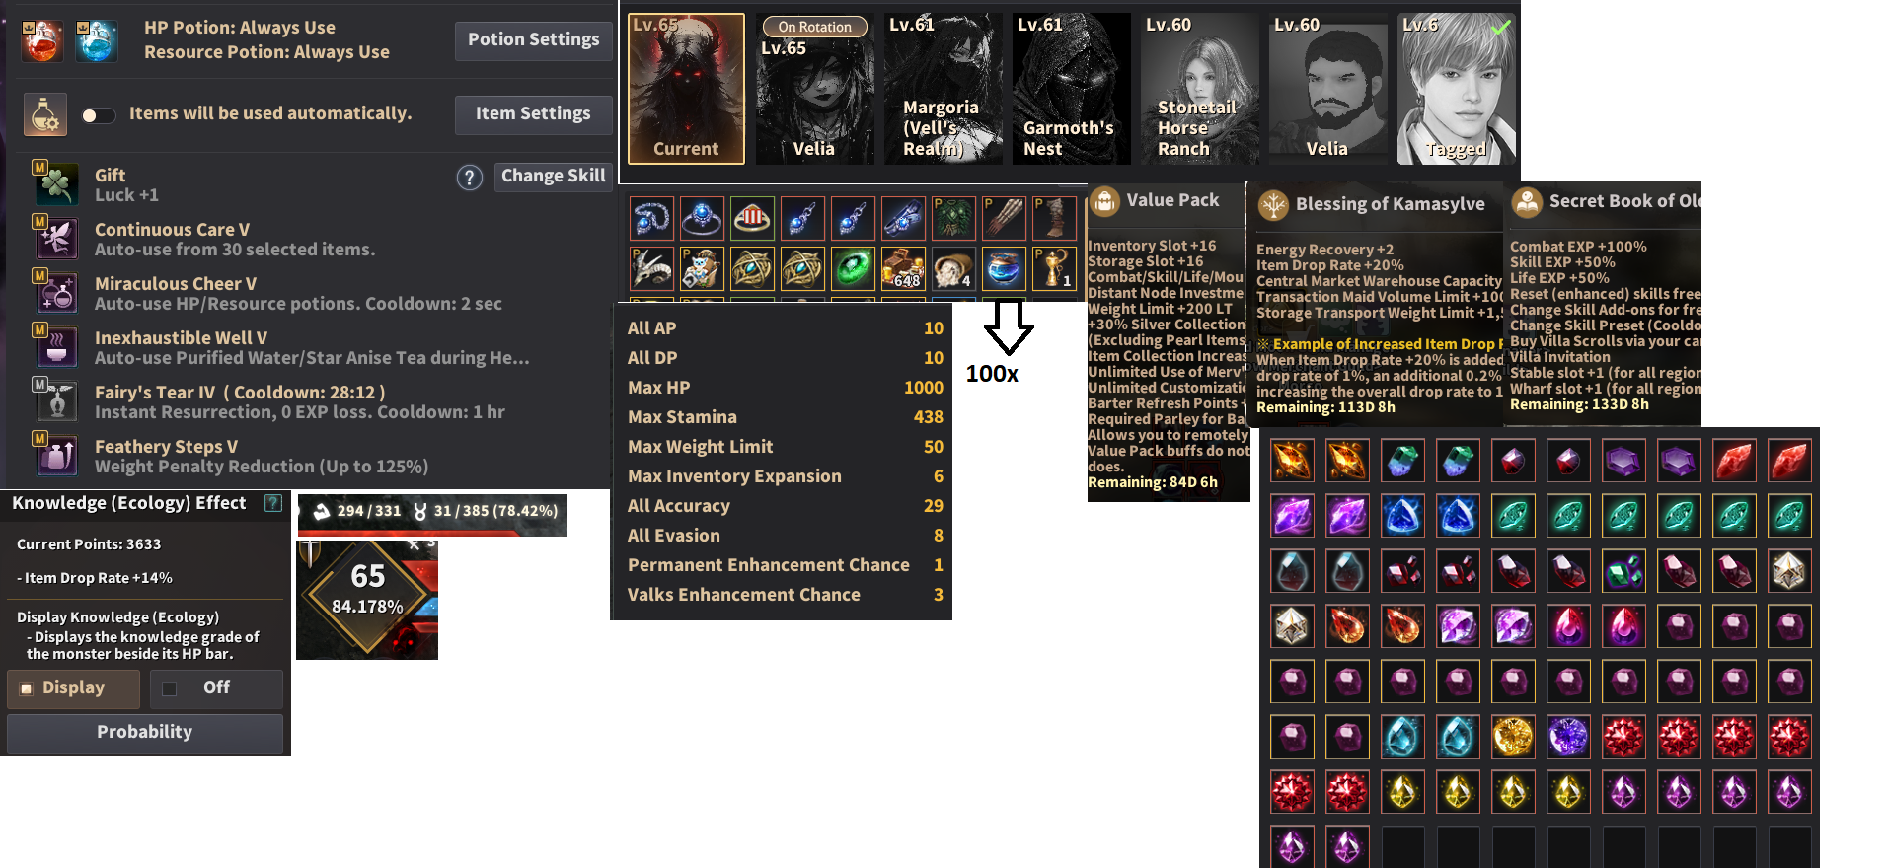Click the gold bars item stacked 648

(903, 268)
